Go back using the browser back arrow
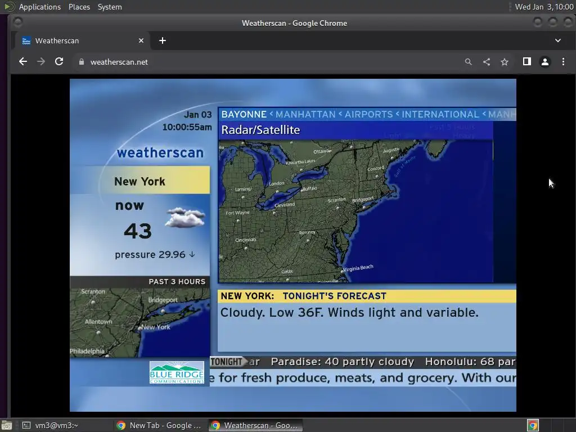Image resolution: width=576 pixels, height=432 pixels. 22,62
